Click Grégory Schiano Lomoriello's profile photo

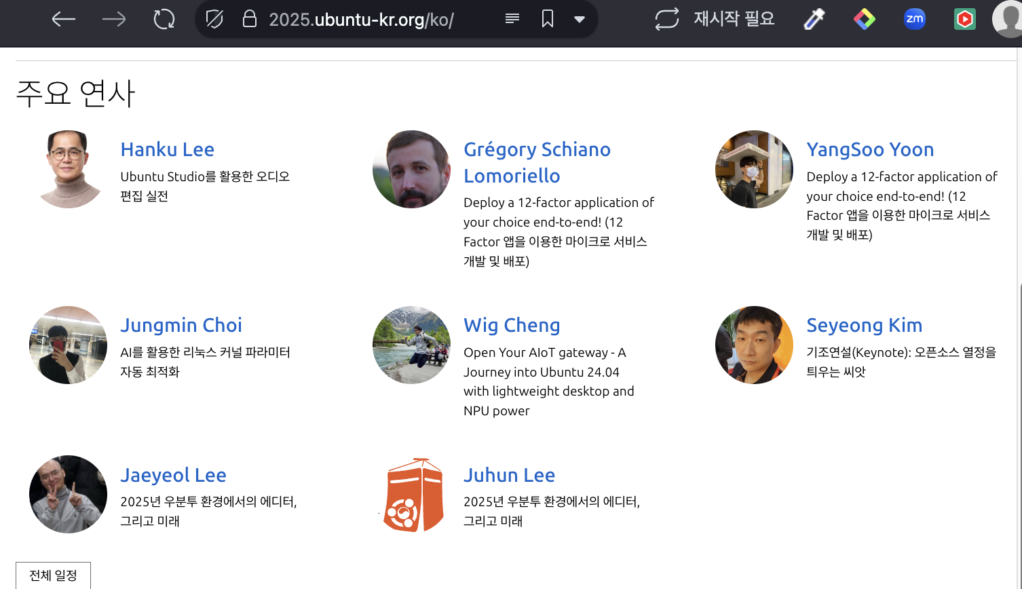point(411,169)
